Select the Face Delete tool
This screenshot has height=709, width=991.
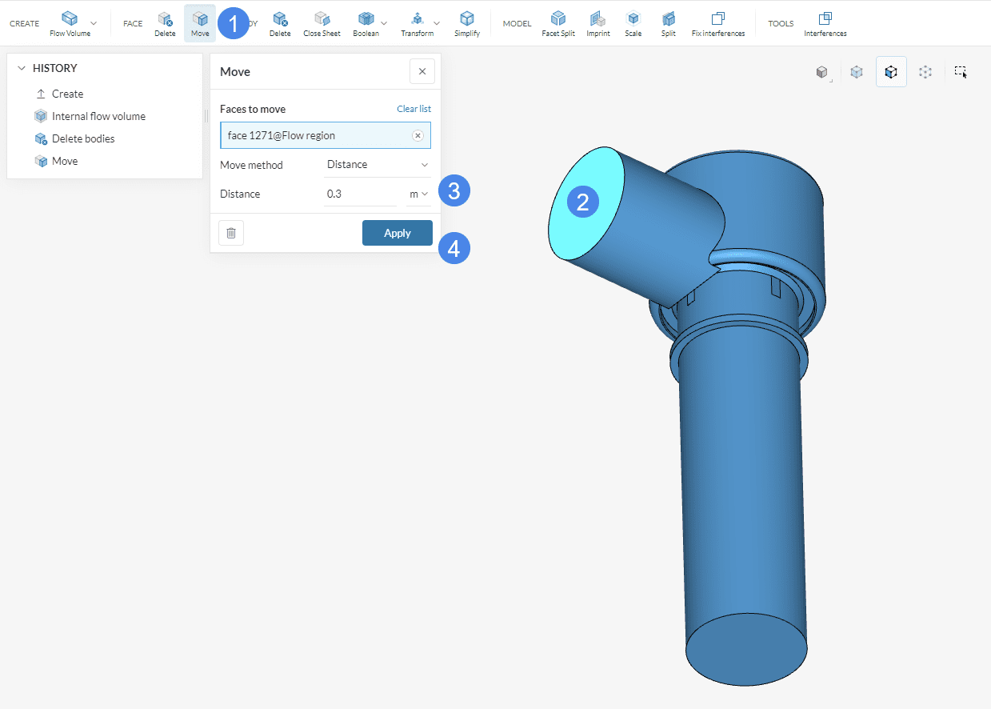[165, 23]
